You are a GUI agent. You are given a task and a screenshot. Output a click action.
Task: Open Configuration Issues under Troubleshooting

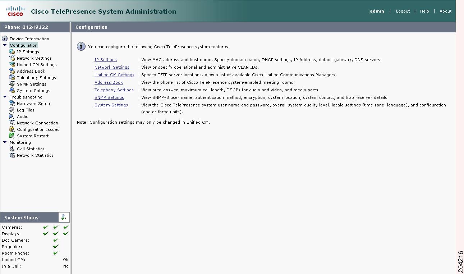[38, 129]
